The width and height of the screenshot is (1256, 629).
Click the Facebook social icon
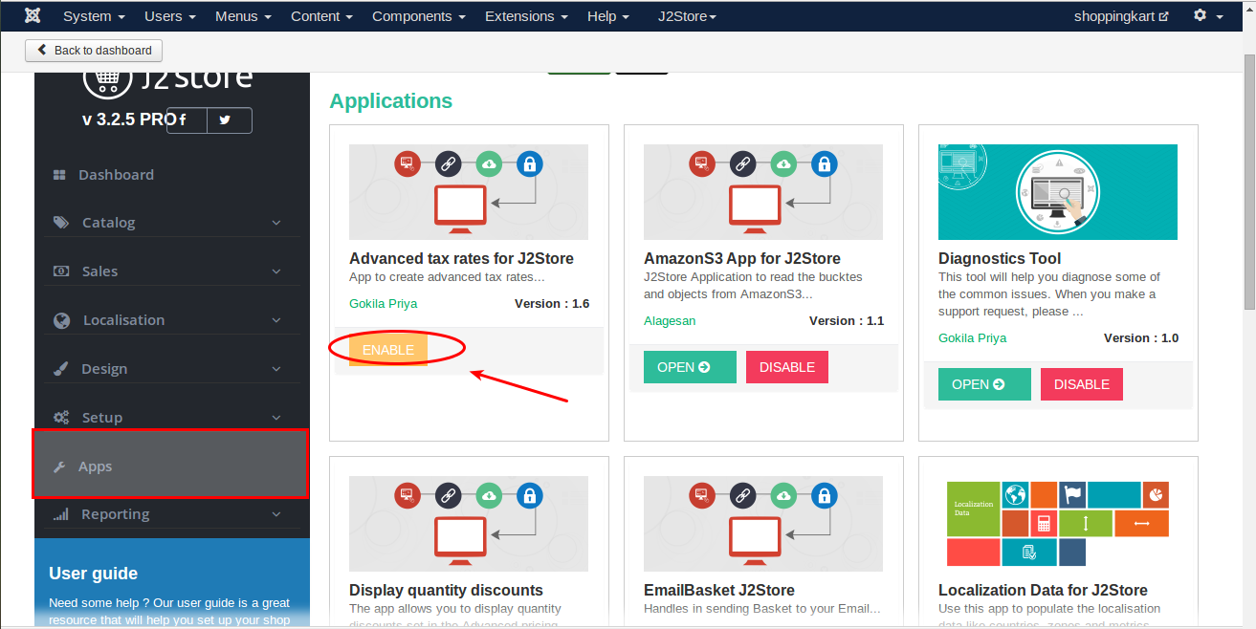(182, 119)
